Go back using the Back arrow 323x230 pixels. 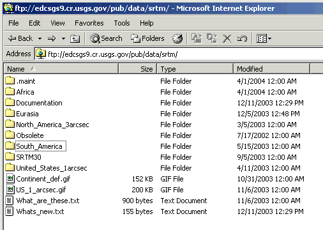[20, 38]
